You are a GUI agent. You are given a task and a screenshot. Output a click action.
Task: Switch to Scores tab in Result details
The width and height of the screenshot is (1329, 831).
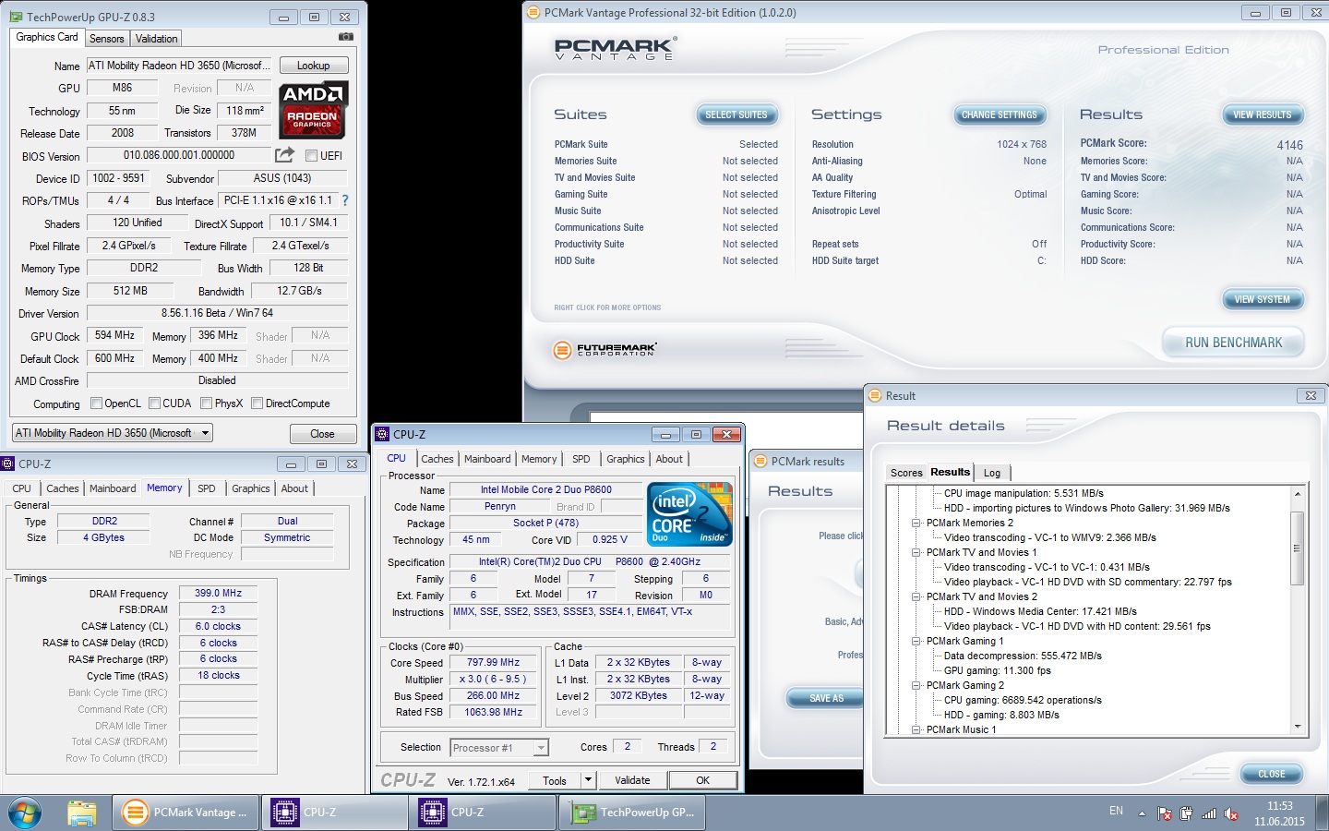[906, 473]
